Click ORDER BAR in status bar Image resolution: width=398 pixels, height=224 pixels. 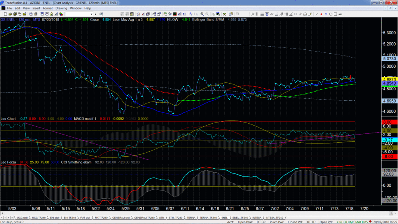pos(345,222)
